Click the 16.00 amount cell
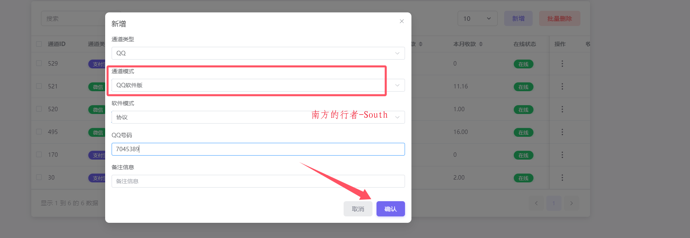This screenshot has height=238, width=690. click(460, 132)
